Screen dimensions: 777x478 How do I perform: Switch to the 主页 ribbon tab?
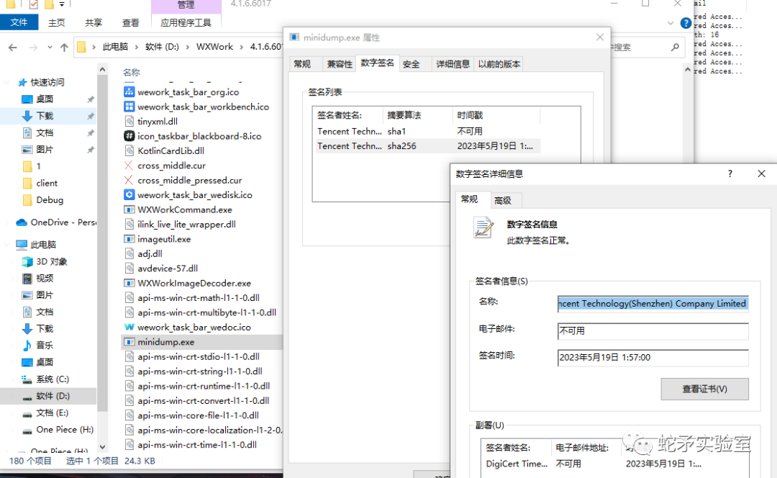pos(57,22)
